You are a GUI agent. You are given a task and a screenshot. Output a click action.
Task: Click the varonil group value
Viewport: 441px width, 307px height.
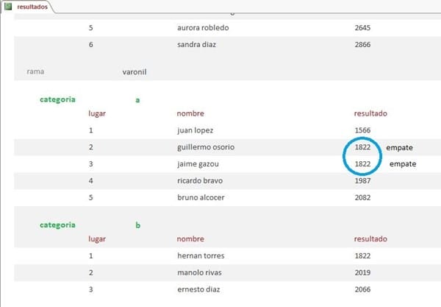click(137, 72)
